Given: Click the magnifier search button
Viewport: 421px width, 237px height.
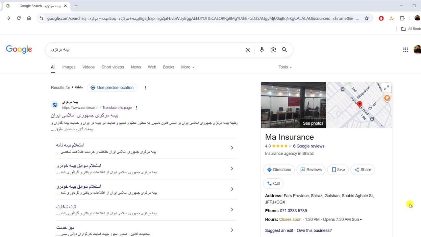Looking at the screenshot, I should point(285,50).
